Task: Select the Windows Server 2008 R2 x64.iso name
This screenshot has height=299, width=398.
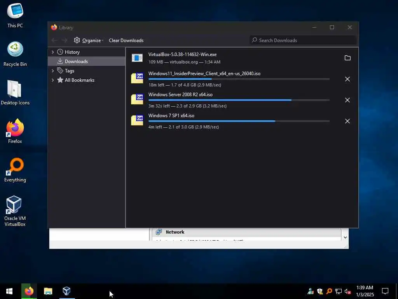Action: tap(180, 94)
